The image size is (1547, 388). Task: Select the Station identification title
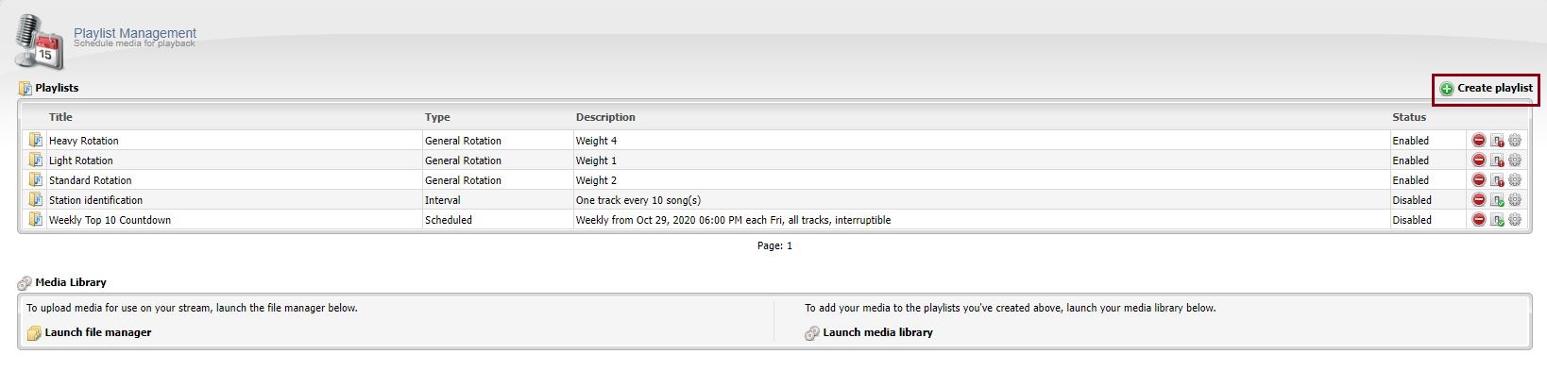click(96, 200)
